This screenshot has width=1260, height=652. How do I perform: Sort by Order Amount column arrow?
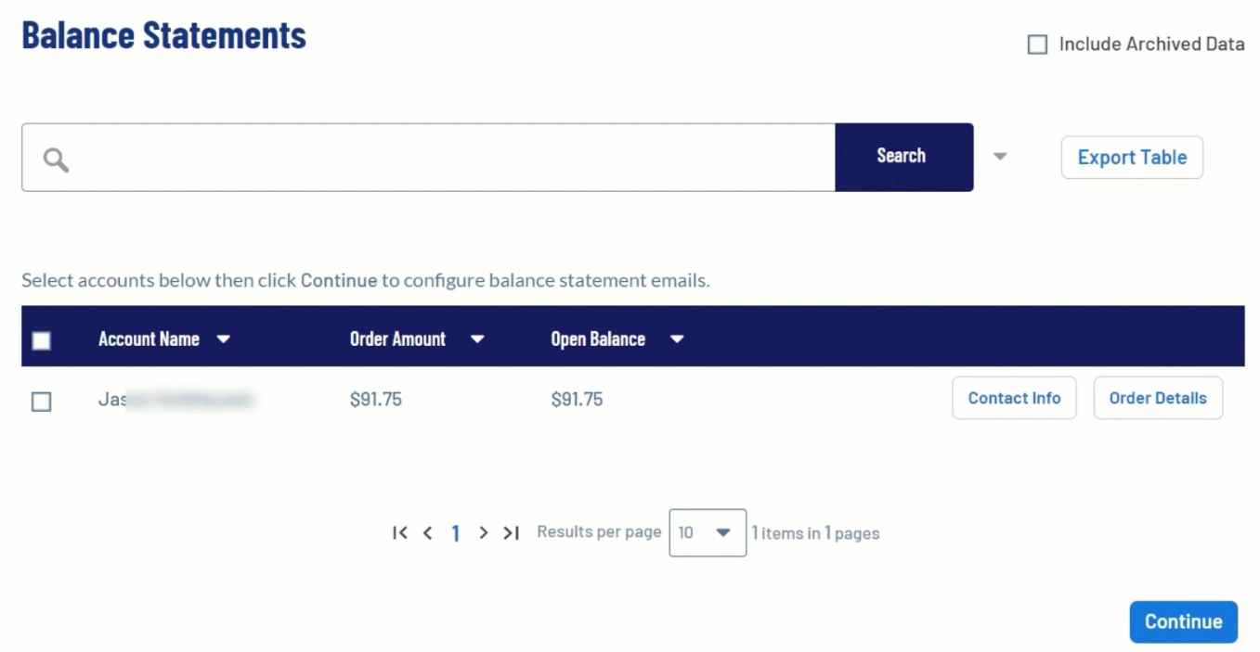pos(477,339)
